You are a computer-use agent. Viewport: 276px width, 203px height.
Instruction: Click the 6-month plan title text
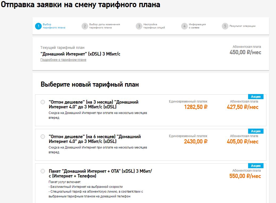(95, 139)
